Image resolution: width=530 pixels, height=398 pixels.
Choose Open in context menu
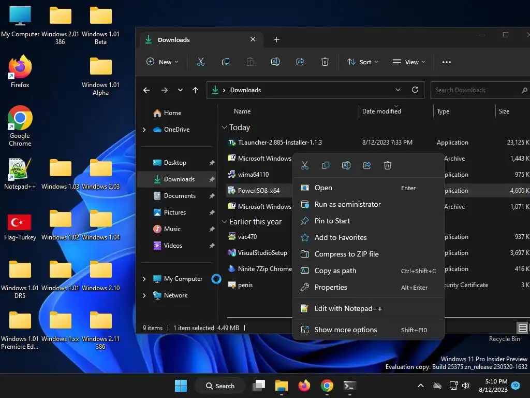coord(368,188)
